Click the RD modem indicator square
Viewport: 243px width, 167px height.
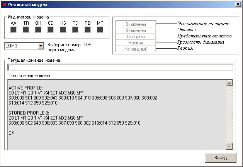[x=88, y=30]
